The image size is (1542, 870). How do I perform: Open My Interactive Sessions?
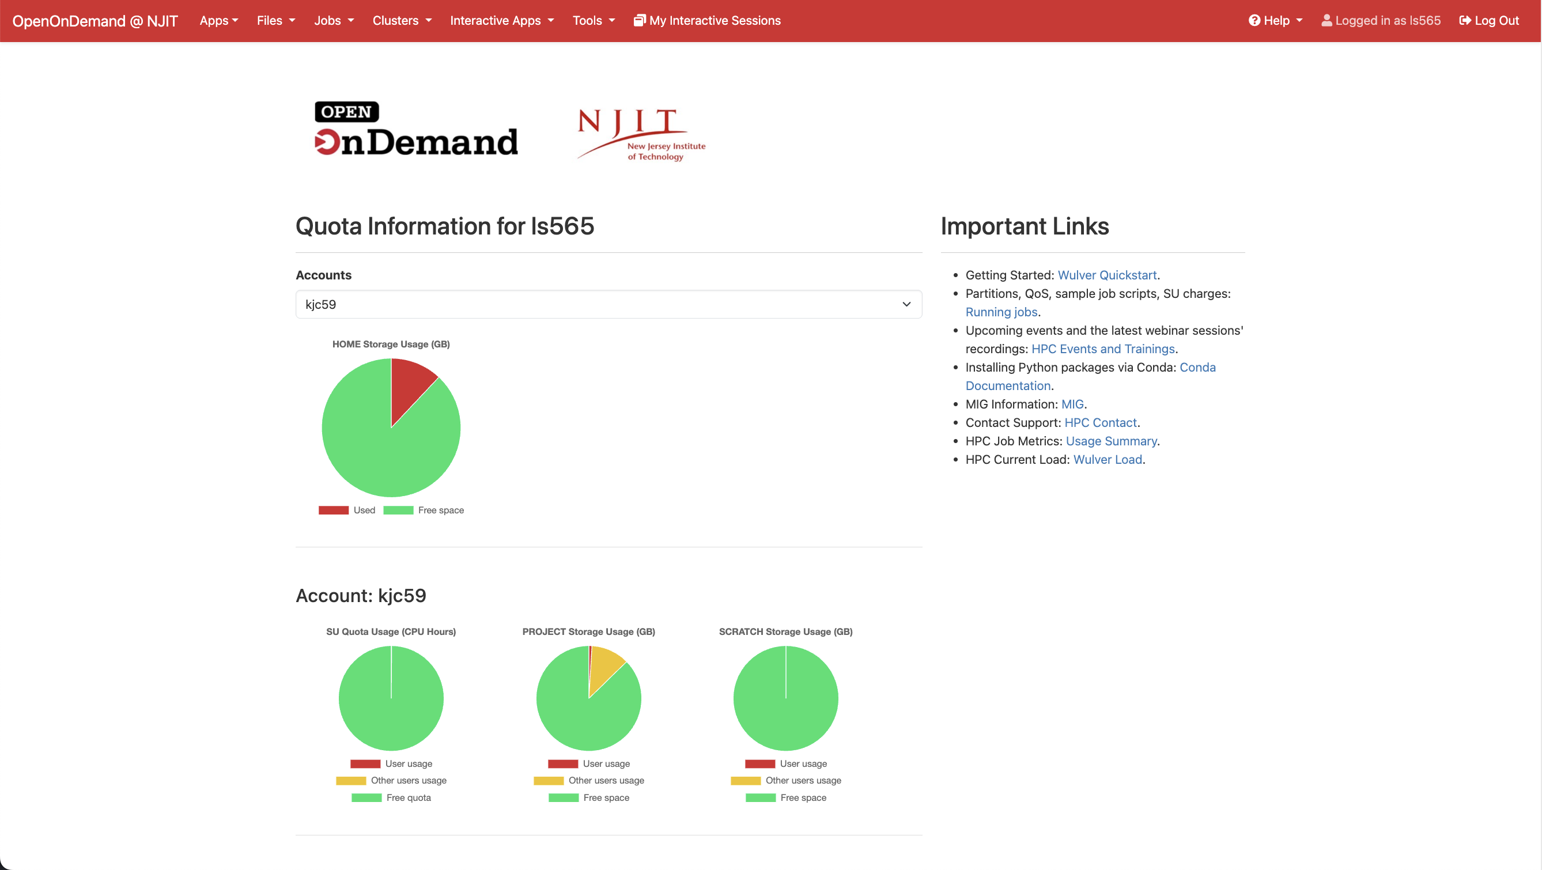click(x=707, y=20)
